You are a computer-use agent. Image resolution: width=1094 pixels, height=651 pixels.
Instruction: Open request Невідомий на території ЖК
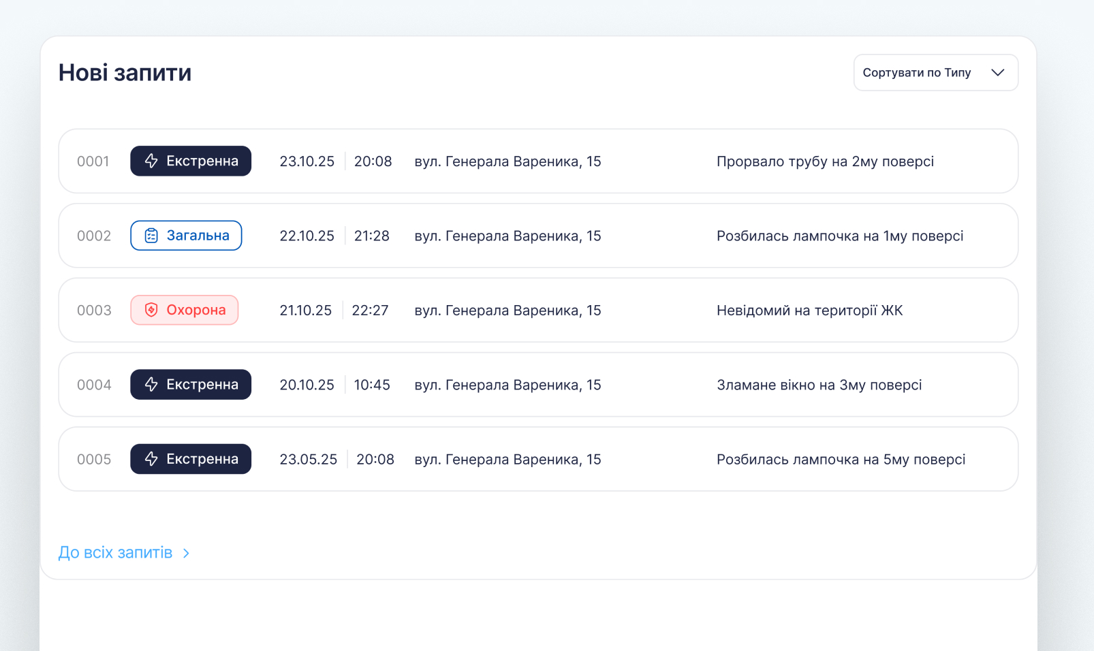pos(538,310)
